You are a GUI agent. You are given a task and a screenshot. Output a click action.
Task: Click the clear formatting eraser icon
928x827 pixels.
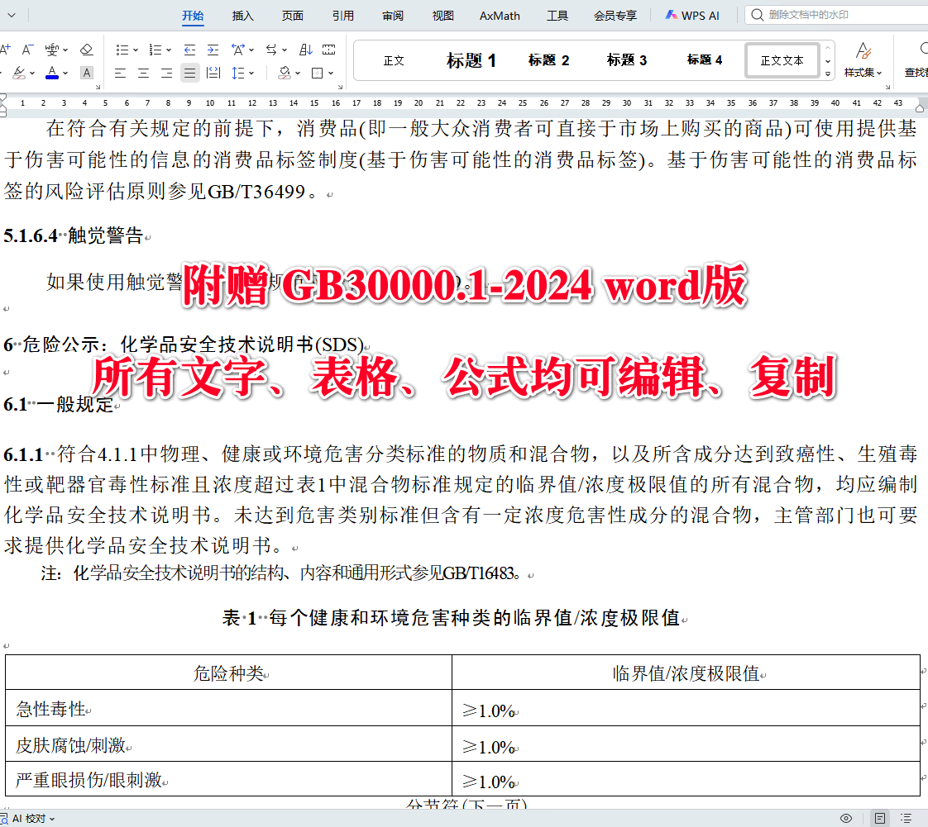point(86,50)
